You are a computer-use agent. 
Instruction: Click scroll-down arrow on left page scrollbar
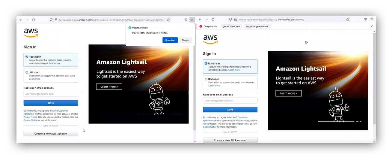[195, 141]
